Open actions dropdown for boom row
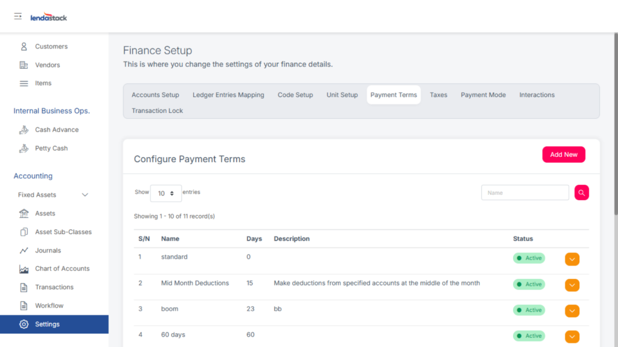 coord(572,311)
